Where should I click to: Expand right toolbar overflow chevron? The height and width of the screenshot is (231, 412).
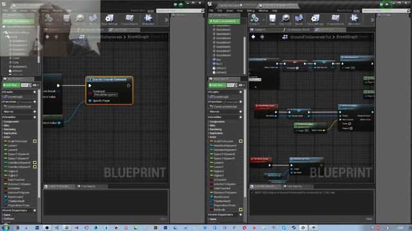pos(372,20)
